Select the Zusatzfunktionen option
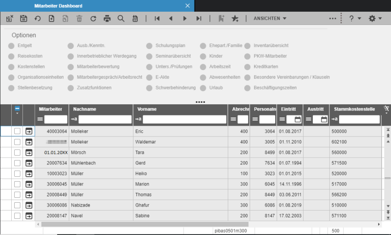 point(70,88)
